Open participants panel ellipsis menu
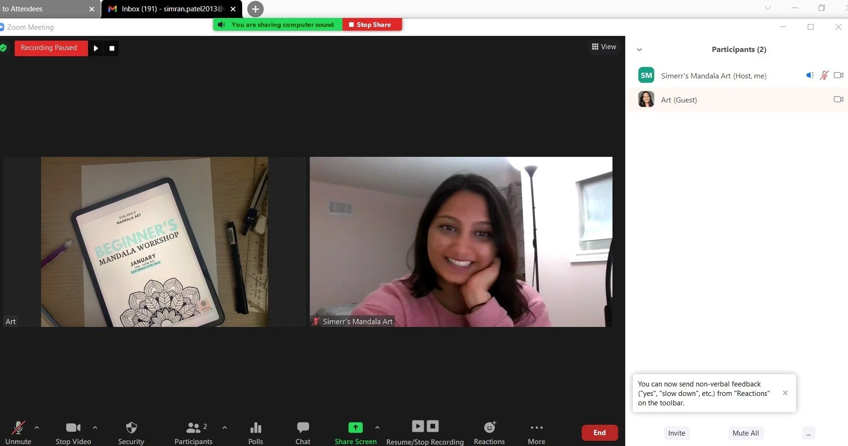 coord(808,433)
